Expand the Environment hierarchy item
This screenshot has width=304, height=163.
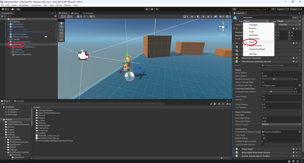click(x=8, y=24)
